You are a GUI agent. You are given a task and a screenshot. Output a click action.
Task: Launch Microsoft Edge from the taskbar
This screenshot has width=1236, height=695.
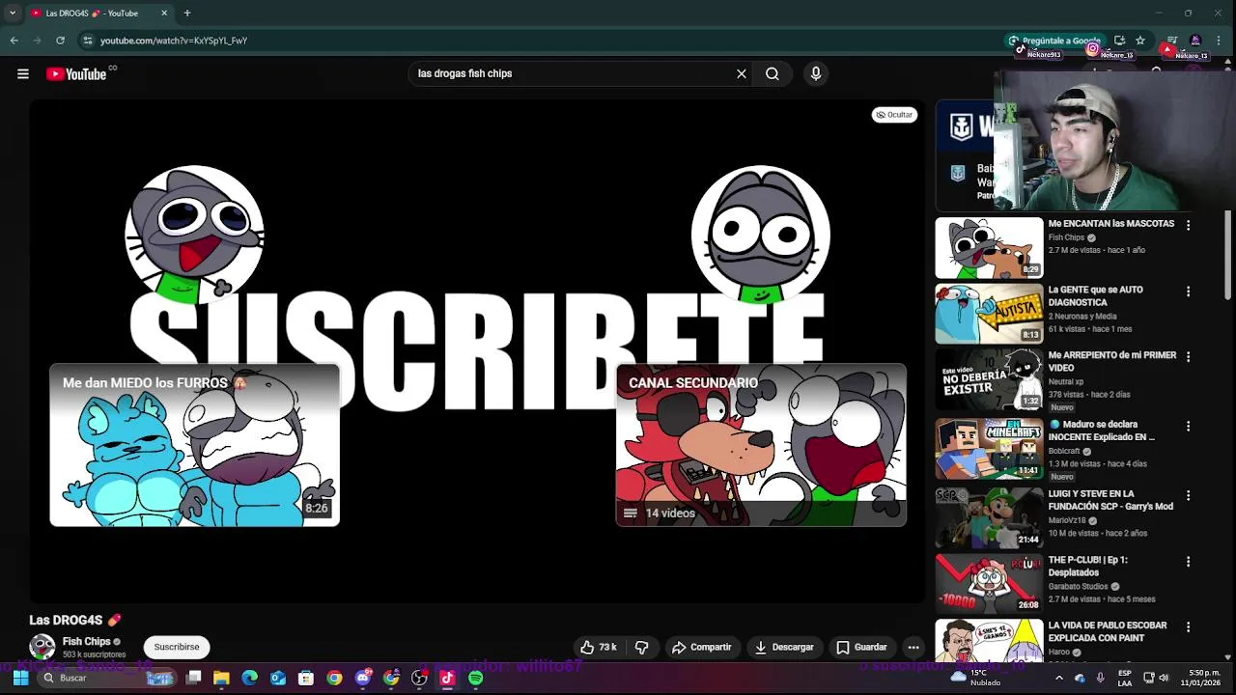click(250, 678)
